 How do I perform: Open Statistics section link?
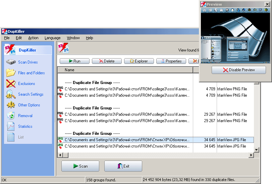[x=25, y=126]
